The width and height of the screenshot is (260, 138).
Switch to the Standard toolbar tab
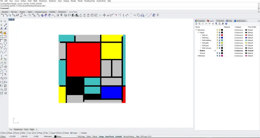pyautogui.click(x=5, y=12)
